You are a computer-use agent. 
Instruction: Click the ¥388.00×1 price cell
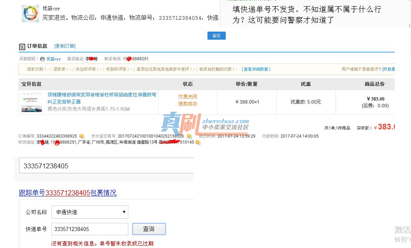pyautogui.click(x=247, y=102)
